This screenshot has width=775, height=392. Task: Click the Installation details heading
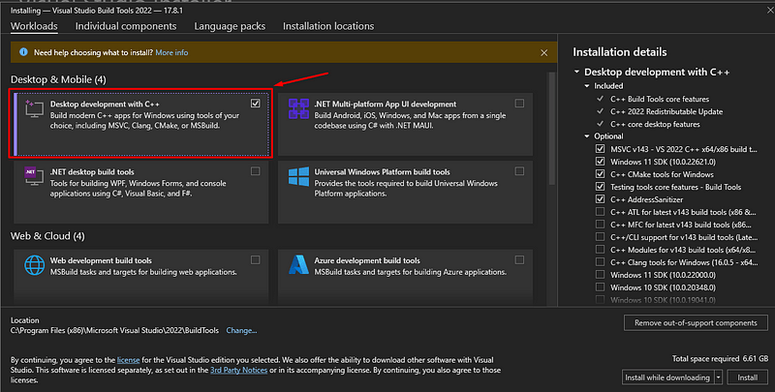tap(619, 52)
